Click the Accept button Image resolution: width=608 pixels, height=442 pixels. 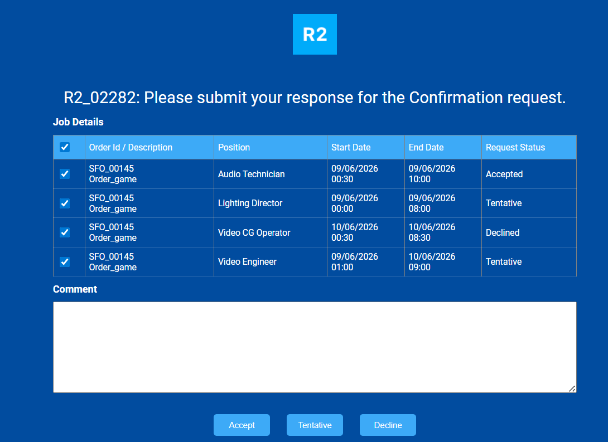(x=242, y=425)
